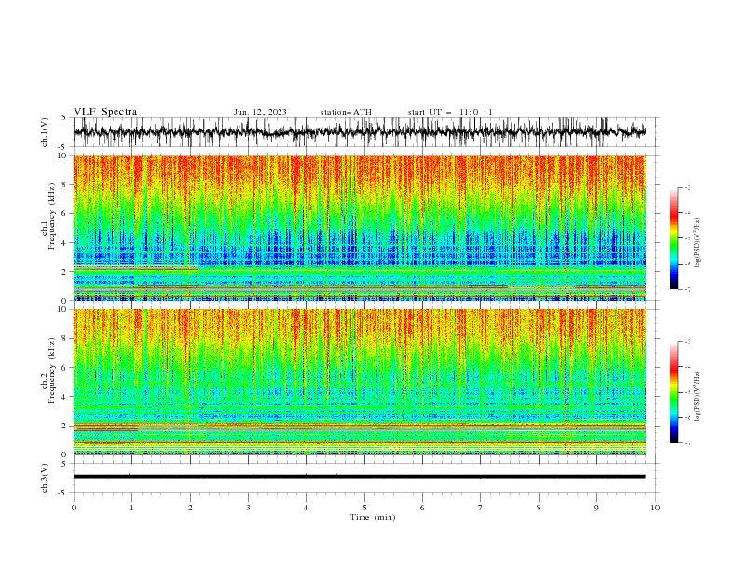The image size is (738, 570).
Task: Select the date 'Jun. 12, 2023'
Action: [260, 112]
